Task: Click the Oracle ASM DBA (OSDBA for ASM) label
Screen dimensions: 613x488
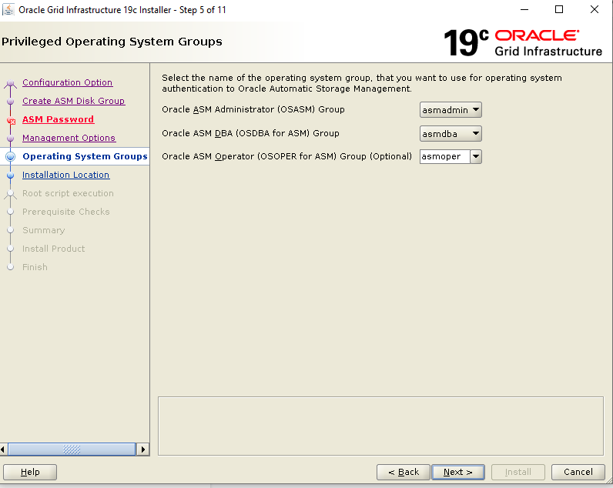Action: coord(250,133)
